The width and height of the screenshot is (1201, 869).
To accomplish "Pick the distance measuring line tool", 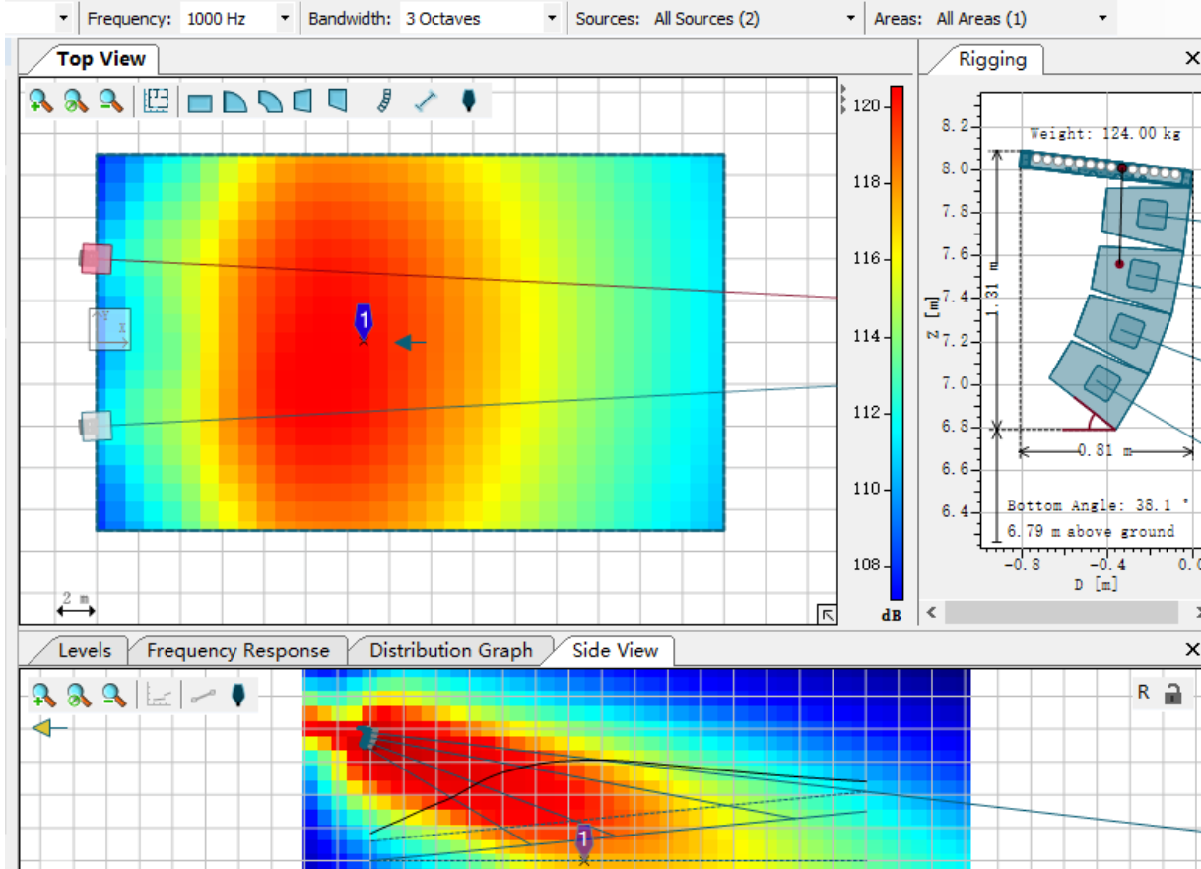I will click(426, 100).
